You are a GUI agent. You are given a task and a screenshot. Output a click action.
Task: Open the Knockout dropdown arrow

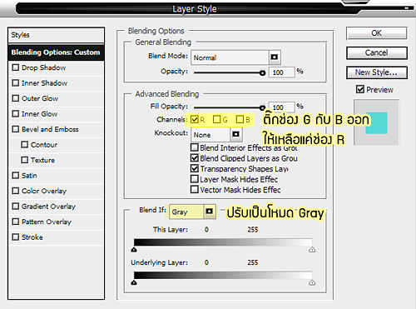point(236,134)
